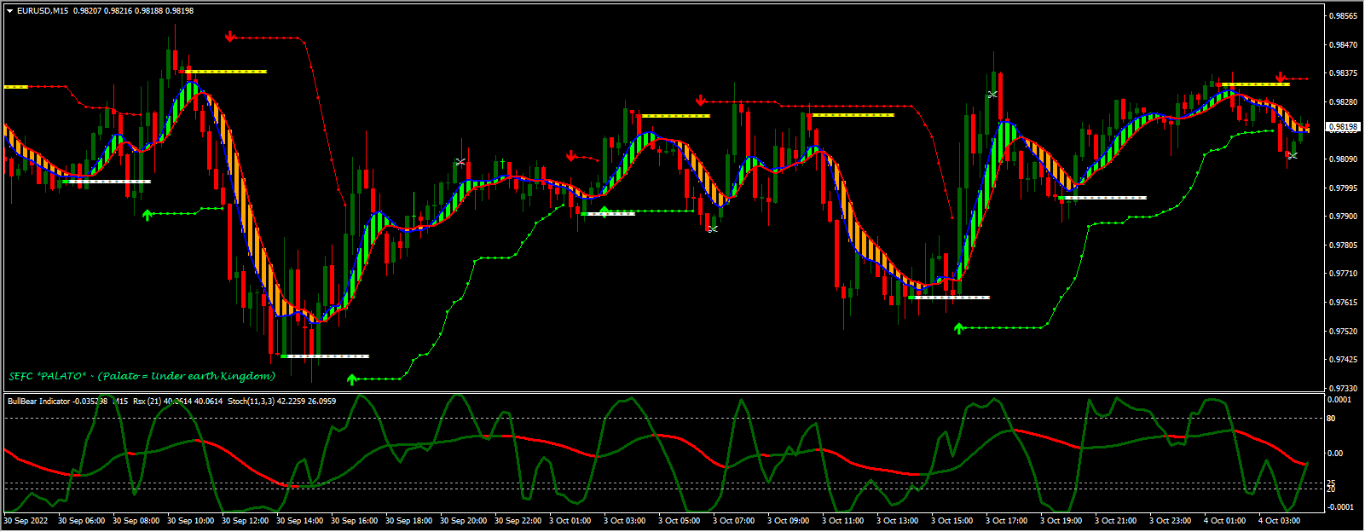Click the 4 Oct 01:00 time label
This screenshot has height=532, width=1365.
1224,520
